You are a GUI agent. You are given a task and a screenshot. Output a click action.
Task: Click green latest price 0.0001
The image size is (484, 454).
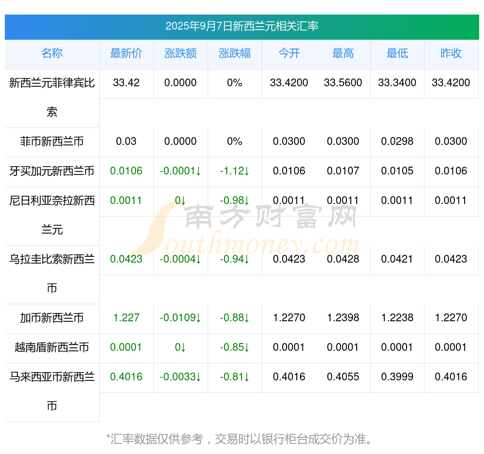tap(126, 347)
